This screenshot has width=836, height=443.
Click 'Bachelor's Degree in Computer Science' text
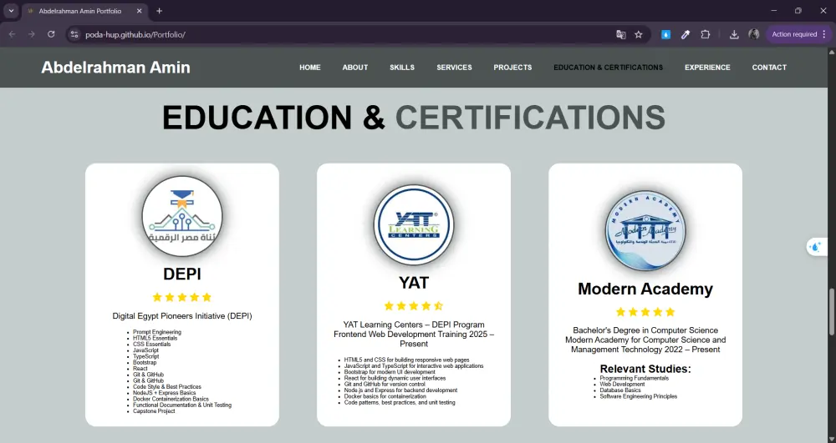tap(645, 330)
